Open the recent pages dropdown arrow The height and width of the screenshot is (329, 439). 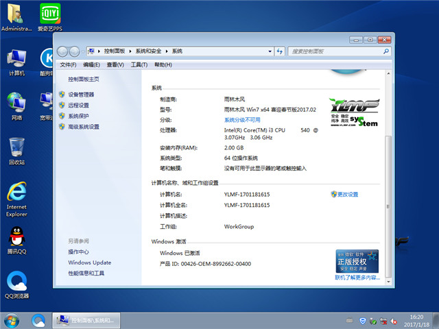click(x=83, y=51)
